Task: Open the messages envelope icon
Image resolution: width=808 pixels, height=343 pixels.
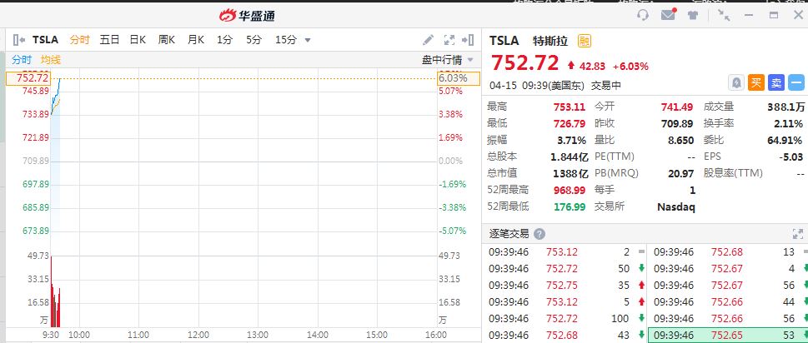Action: coord(668,15)
